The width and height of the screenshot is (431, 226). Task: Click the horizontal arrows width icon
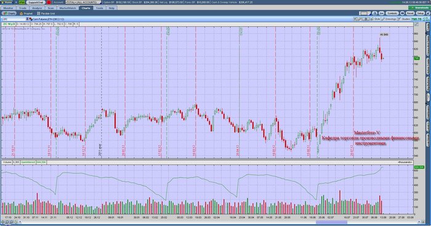click(402, 13)
